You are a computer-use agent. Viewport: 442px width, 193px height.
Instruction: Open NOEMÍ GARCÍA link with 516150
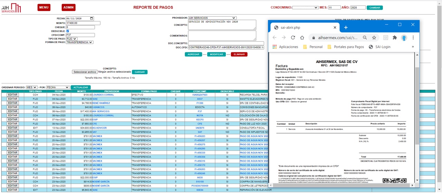click(x=101, y=182)
